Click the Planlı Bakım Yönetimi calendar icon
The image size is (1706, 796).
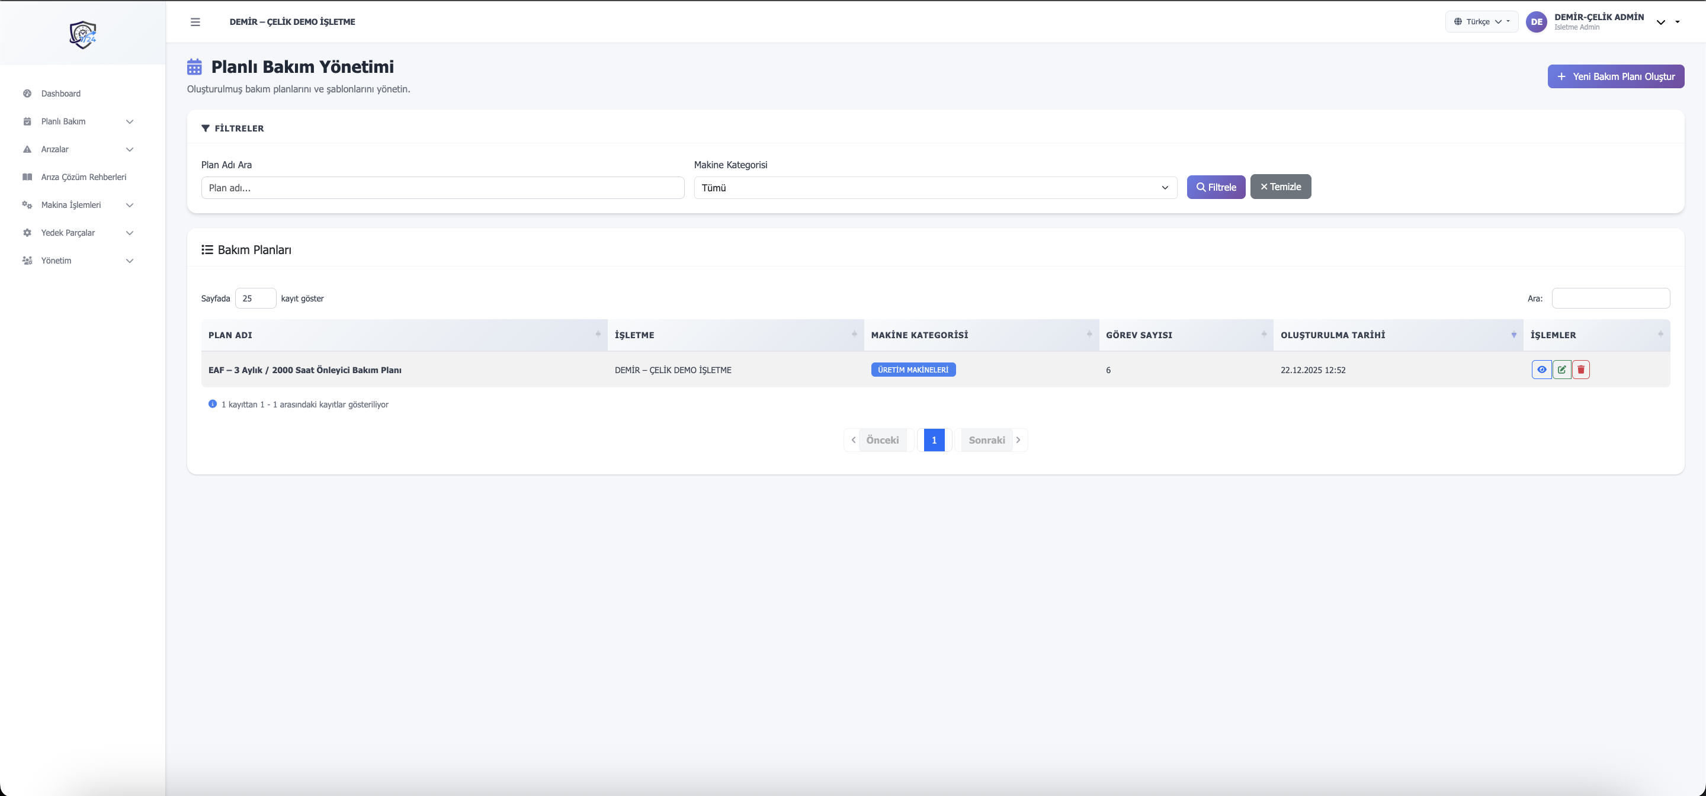point(194,67)
